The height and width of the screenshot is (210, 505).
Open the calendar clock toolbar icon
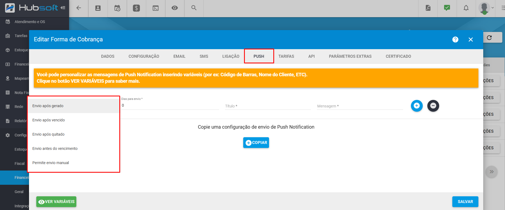pyautogui.click(x=117, y=8)
